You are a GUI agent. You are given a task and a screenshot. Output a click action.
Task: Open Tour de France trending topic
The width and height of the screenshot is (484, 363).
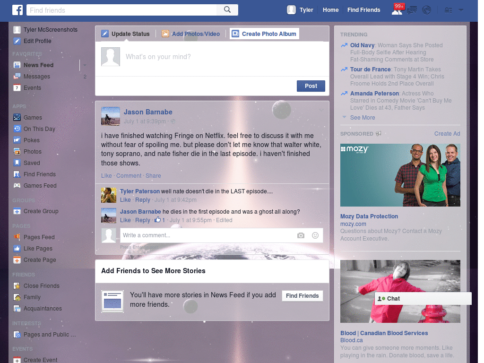(371, 69)
